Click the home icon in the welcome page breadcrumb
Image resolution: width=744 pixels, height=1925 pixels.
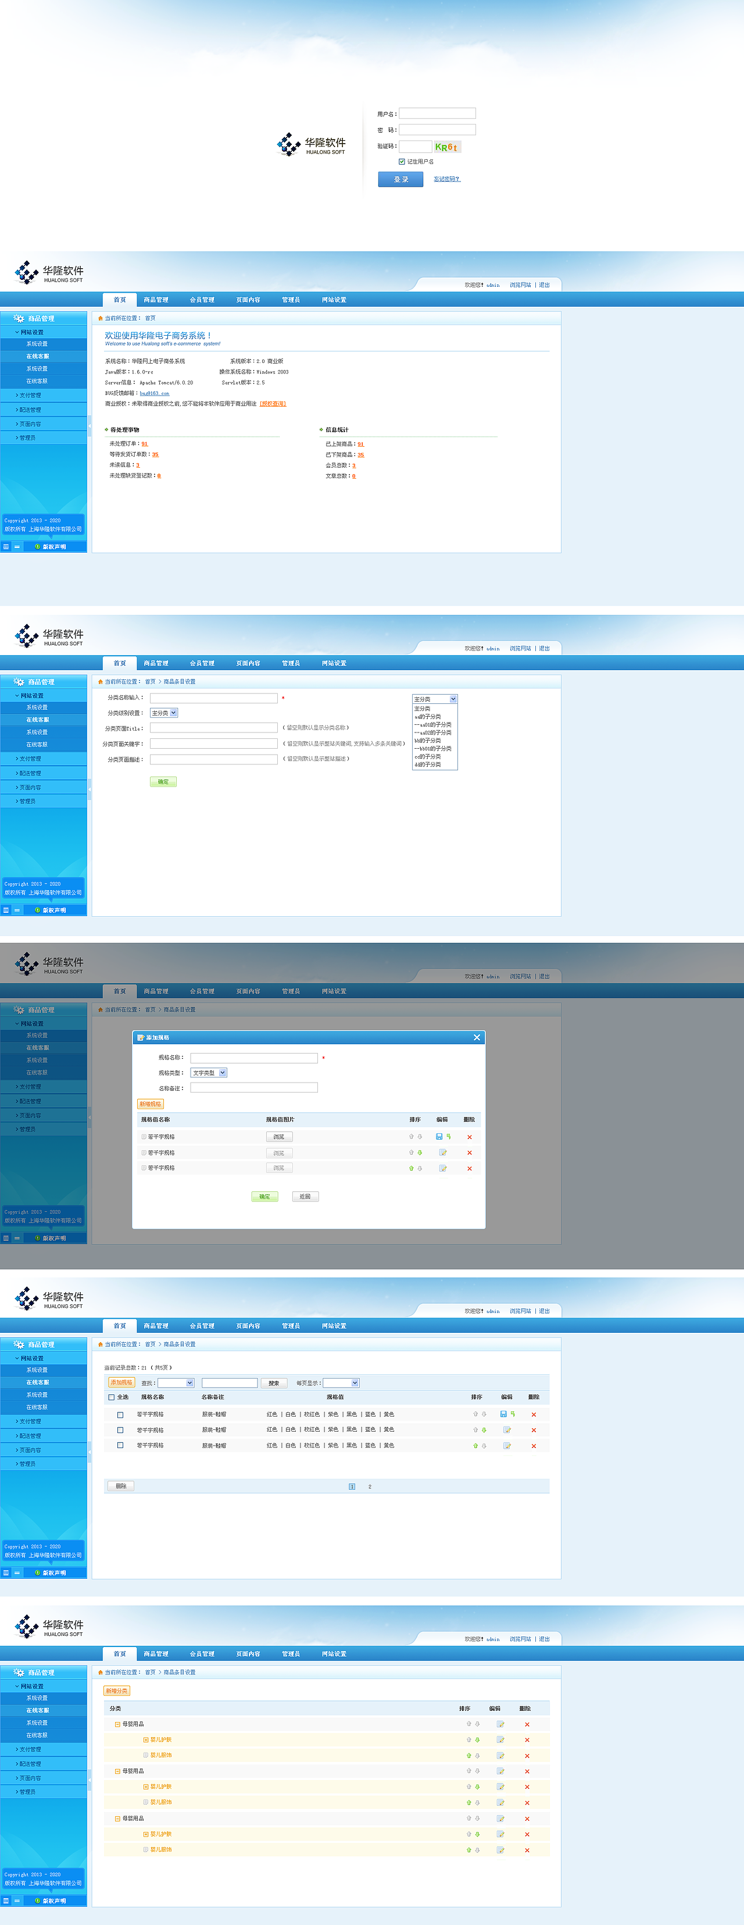(100, 318)
